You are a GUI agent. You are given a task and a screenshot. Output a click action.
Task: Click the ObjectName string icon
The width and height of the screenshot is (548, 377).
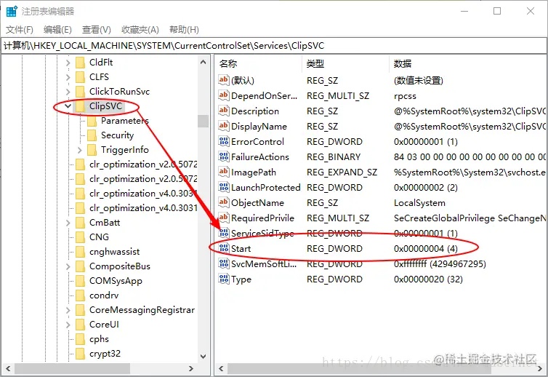[224, 202]
